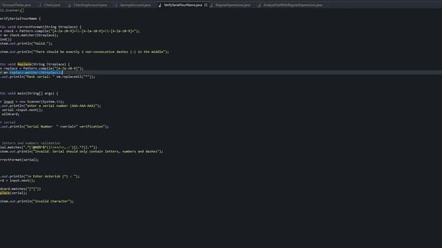Image resolution: width=442 pixels, height=248 pixels.
Task: Click the println "Valid." statement
Action: pyautogui.click(x=26, y=43)
